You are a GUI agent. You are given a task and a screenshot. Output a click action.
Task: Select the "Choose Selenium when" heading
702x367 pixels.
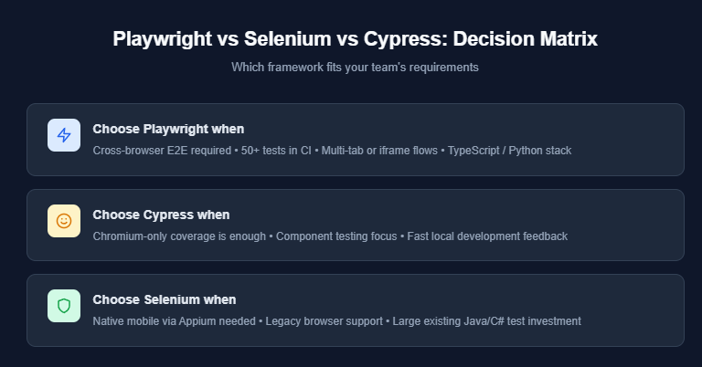pyautogui.click(x=165, y=299)
